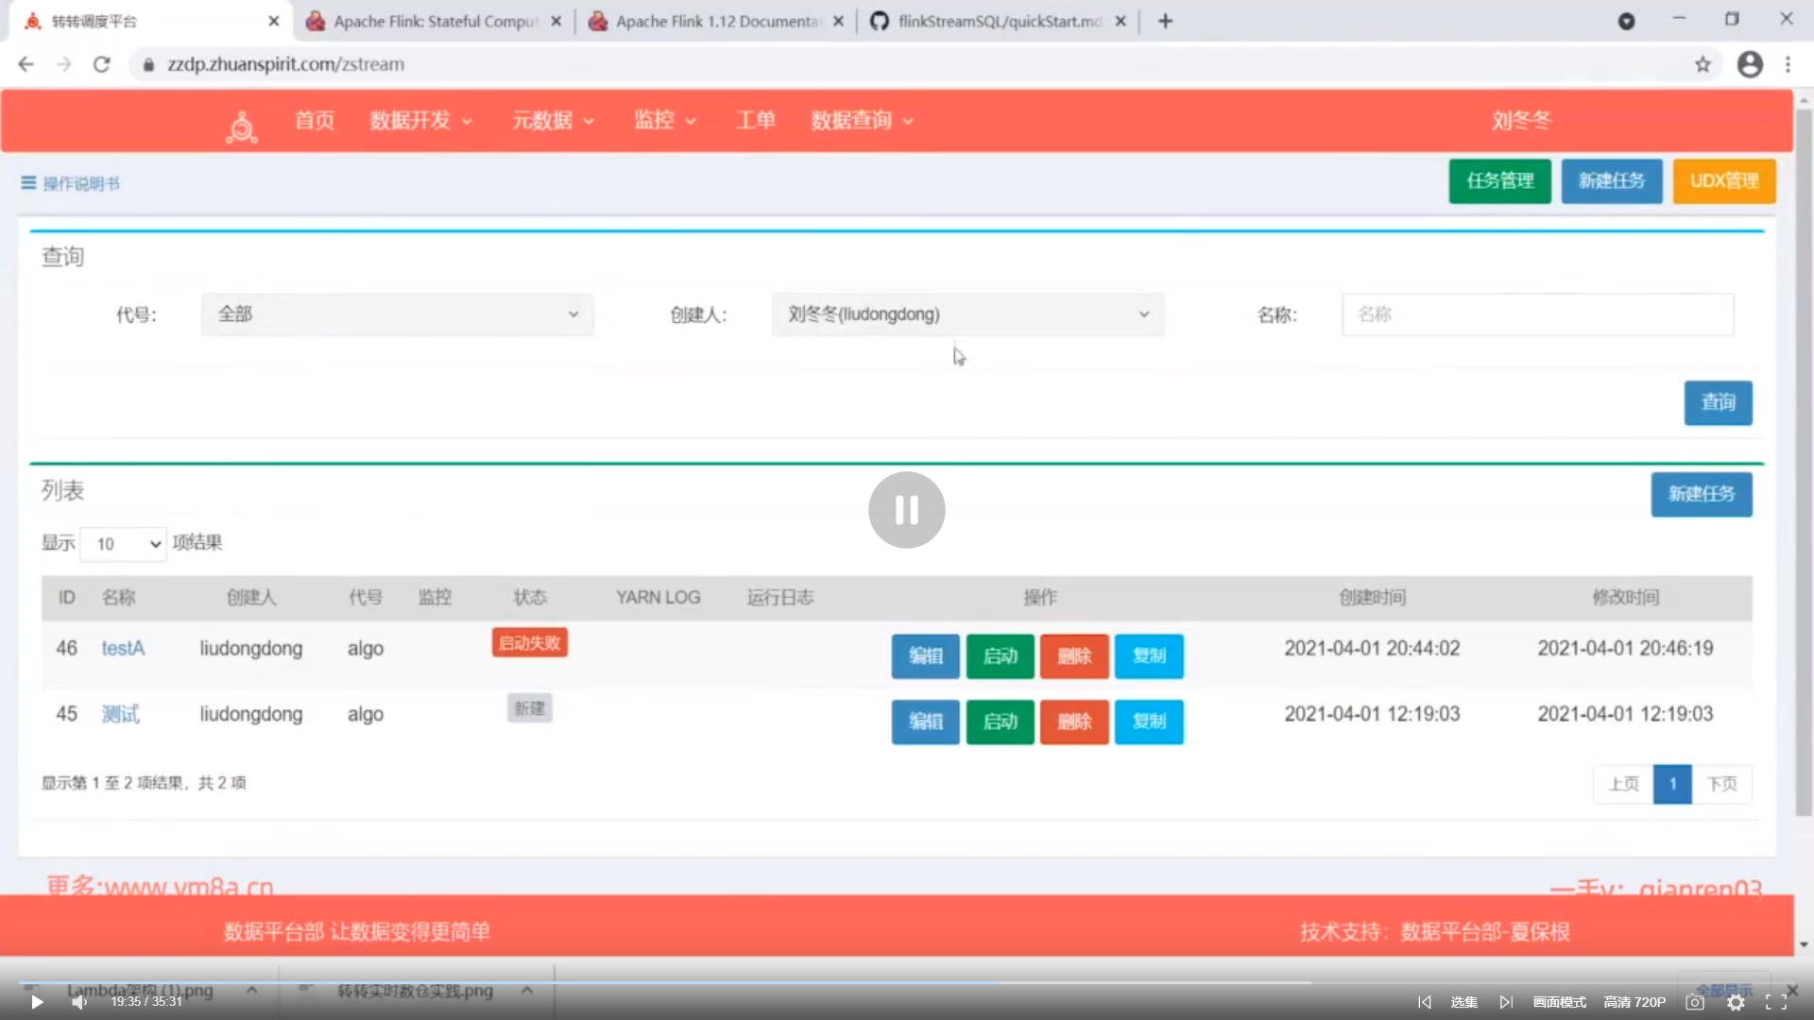Screen dimensions: 1814x1020
Task: Click the platform logo icon in header
Action: click(x=242, y=126)
